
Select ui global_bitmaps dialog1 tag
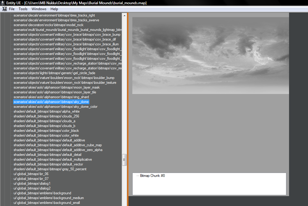[x=32, y=183]
